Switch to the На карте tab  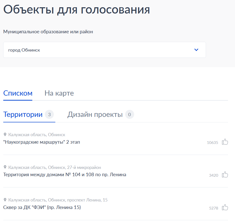[59, 93]
